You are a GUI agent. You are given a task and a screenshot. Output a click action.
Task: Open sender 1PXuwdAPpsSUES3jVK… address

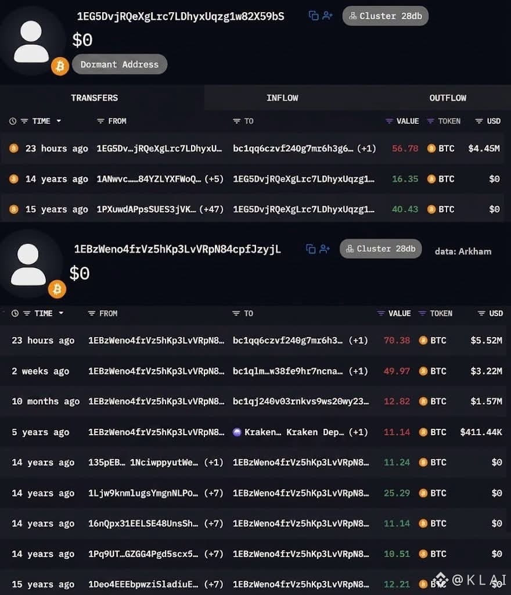[146, 209]
